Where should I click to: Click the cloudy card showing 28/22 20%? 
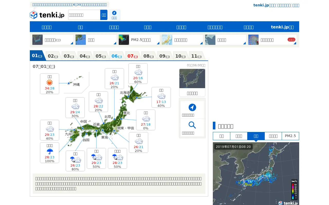pos(98,102)
